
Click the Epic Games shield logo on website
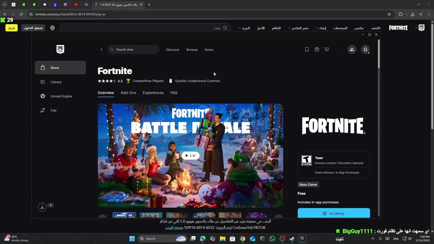tap(421, 28)
